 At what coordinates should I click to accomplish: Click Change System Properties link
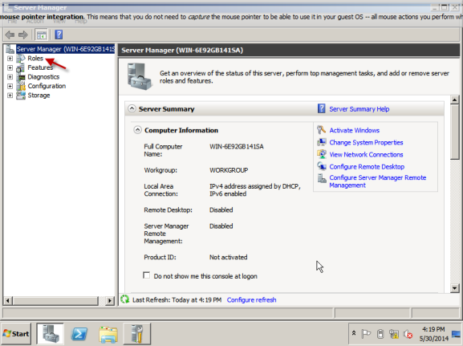pos(366,142)
